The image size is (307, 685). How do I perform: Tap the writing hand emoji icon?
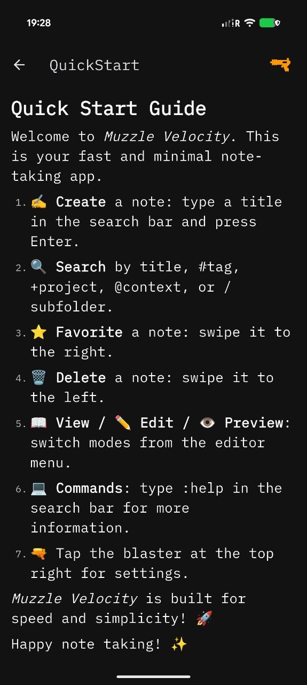[x=39, y=202]
